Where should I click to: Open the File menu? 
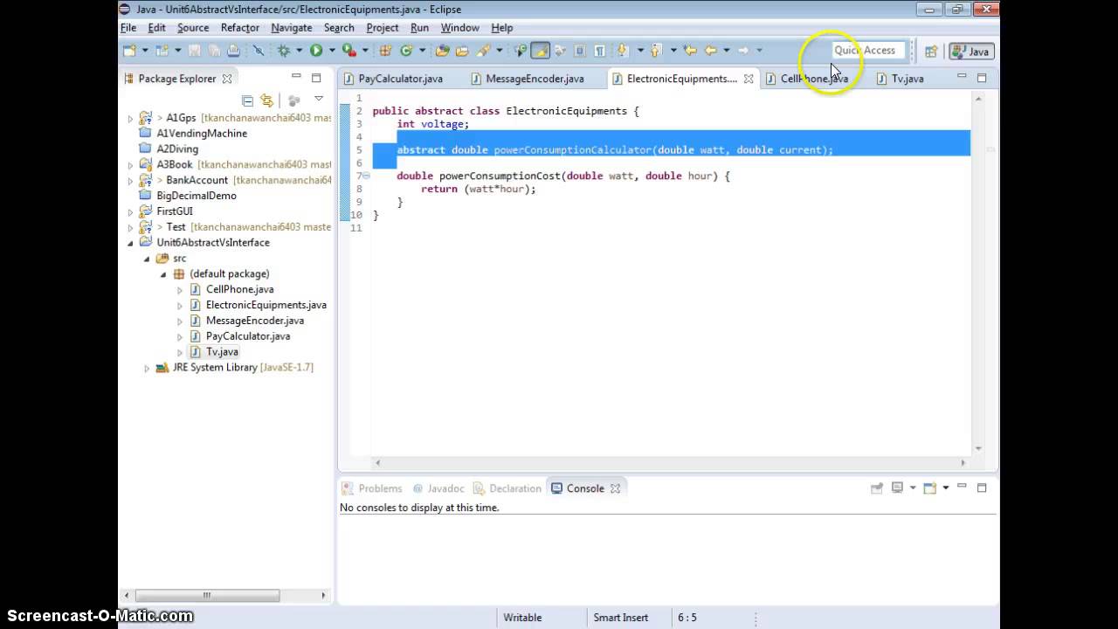coord(128,28)
